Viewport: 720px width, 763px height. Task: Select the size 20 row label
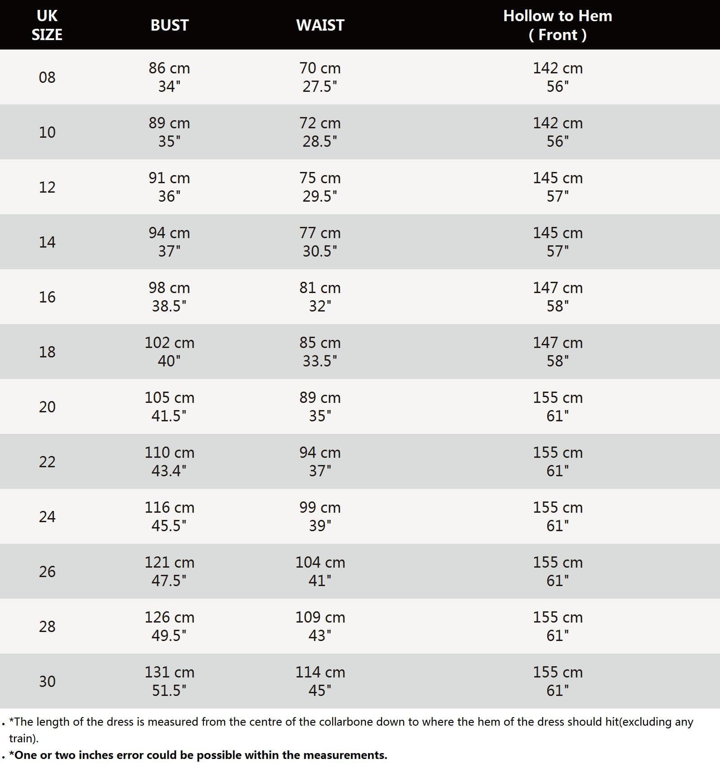47,407
